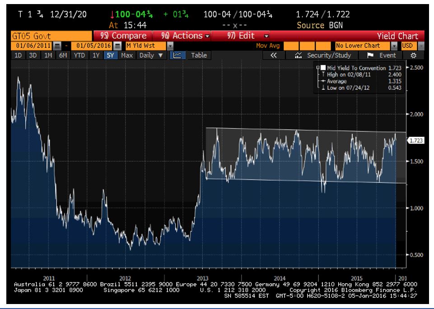Screen dimensions: 434x309
Task: Expand the Daily frequency dropdown
Action: tap(150, 55)
